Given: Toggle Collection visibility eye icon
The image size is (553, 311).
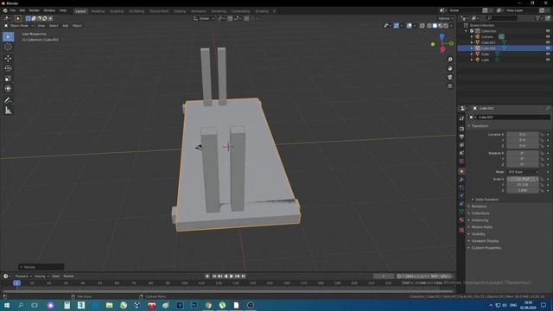Looking at the screenshot, I should pyautogui.click(x=548, y=31).
